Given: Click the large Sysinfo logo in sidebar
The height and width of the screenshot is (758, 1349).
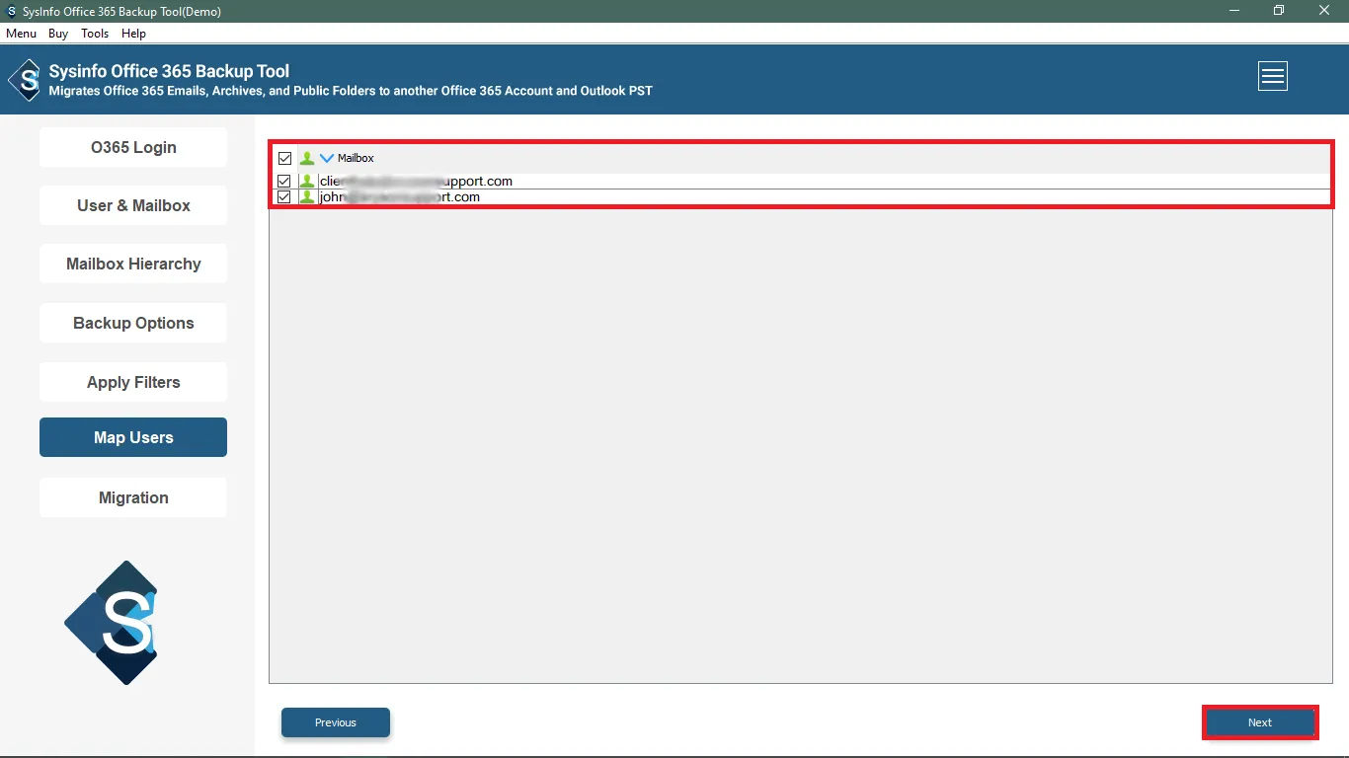Looking at the screenshot, I should pos(112,623).
